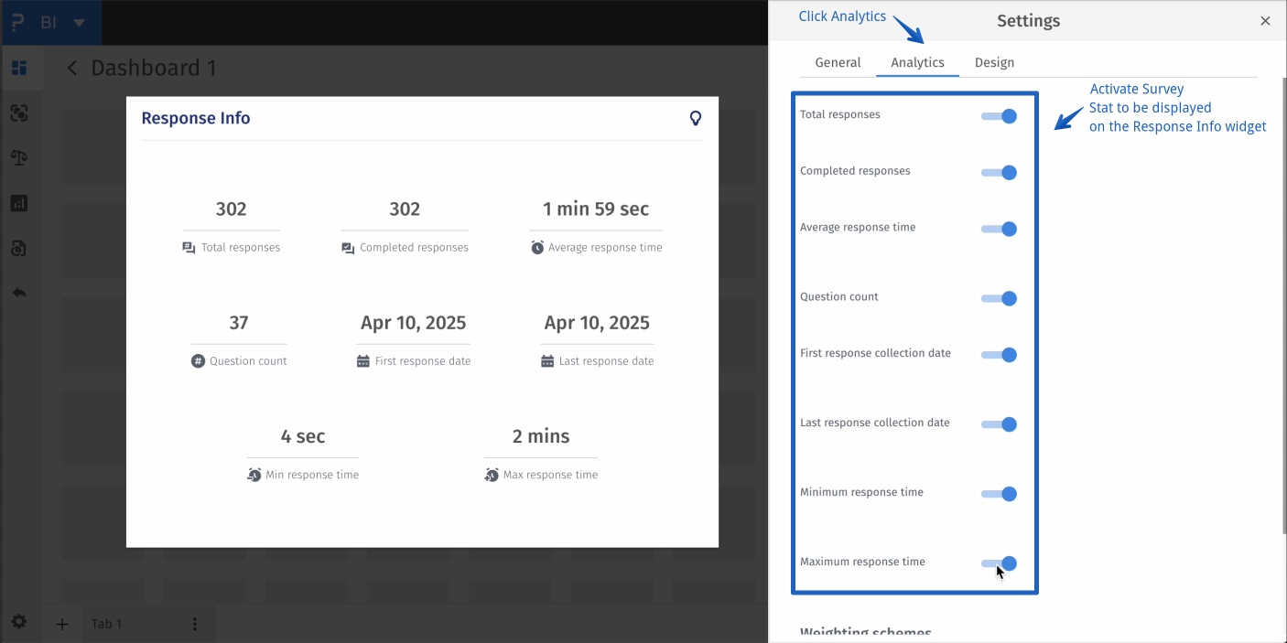Toggle the Total responses switch
The image size is (1287, 643).
coord(999,116)
